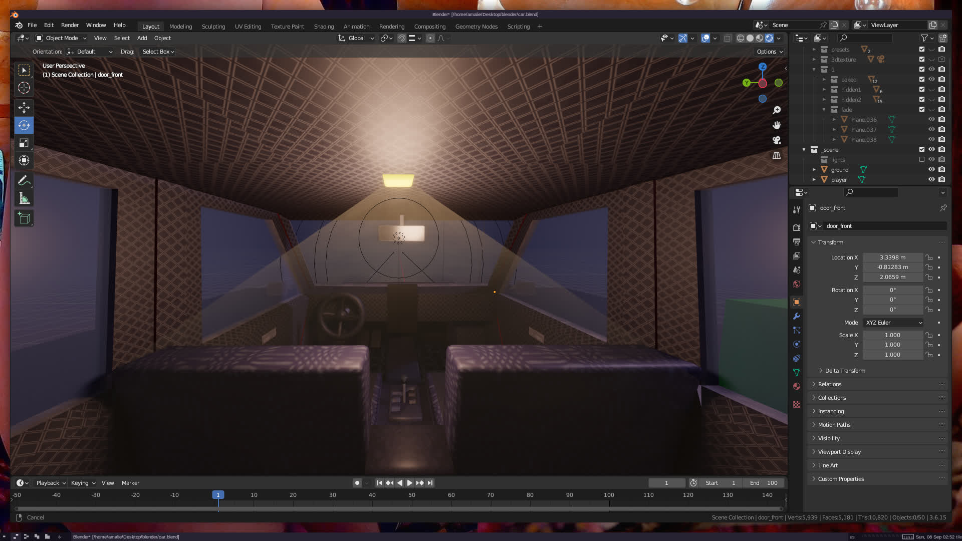Hide the ground object with eye icon

(931, 169)
